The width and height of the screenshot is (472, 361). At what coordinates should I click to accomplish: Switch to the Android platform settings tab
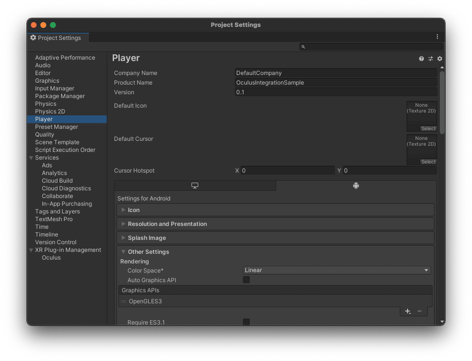(356, 186)
